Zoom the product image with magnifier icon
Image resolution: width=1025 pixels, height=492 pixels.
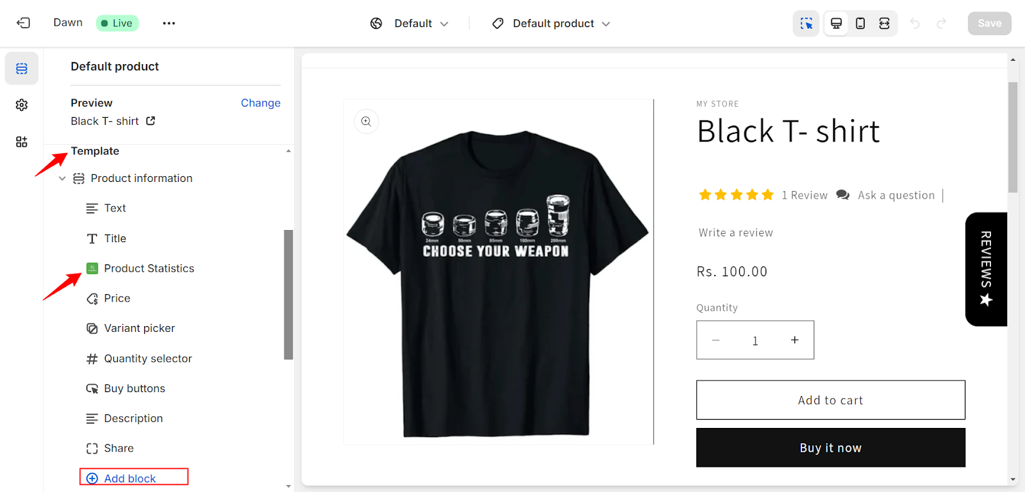pos(366,122)
